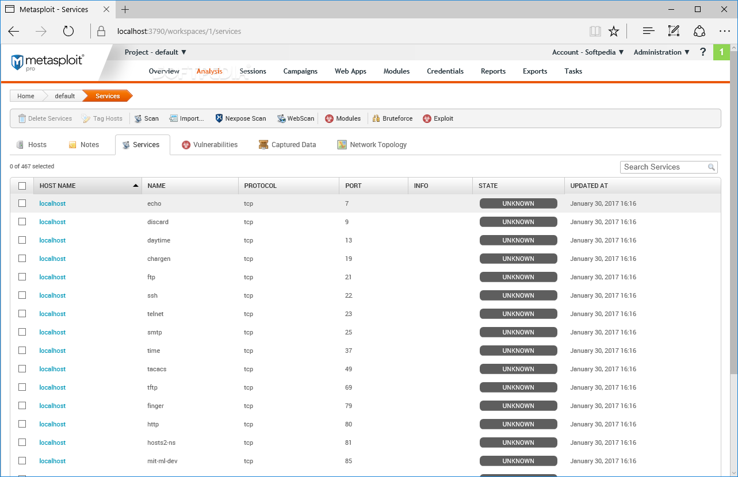Open a new browser tab
The height and width of the screenshot is (477, 738).
tap(125, 10)
